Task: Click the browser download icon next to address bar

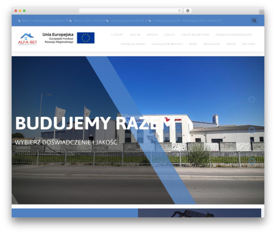Action: pos(188,11)
